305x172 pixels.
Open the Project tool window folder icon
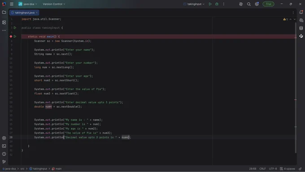(4, 12)
